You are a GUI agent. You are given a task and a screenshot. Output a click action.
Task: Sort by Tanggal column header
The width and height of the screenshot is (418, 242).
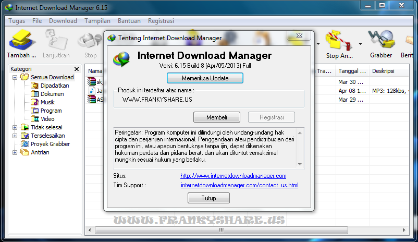pyautogui.click(x=352, y=71)
